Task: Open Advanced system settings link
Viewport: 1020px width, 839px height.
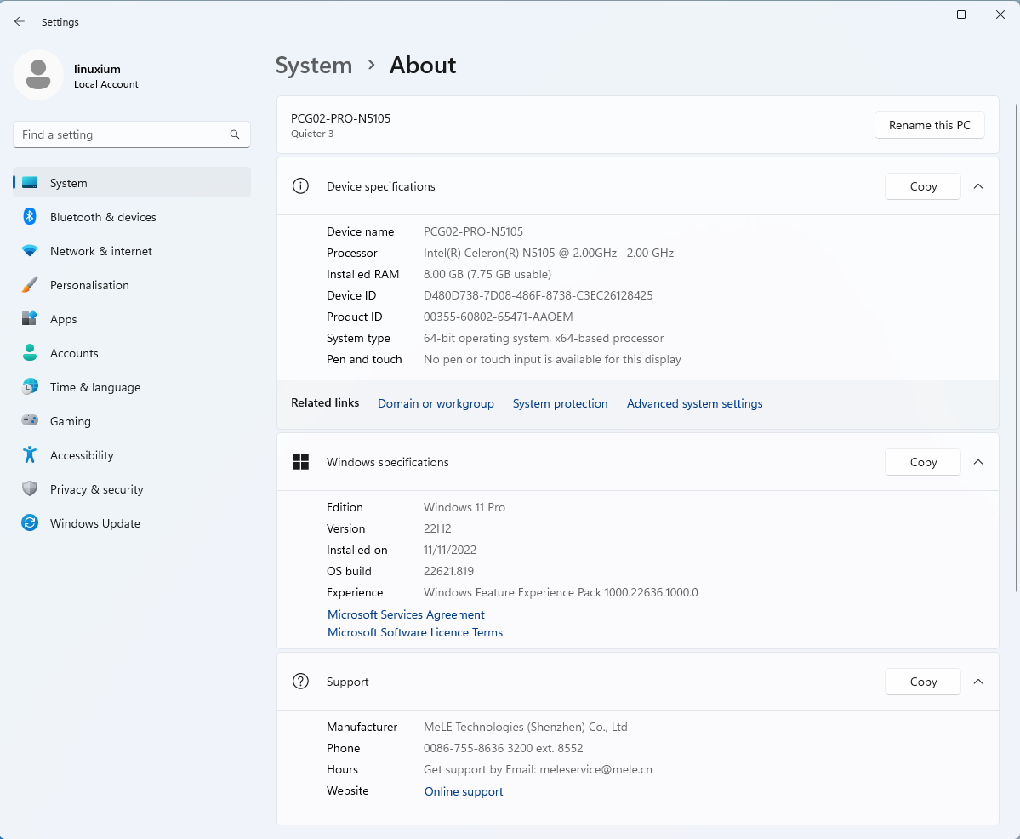Action: point(694,403)
